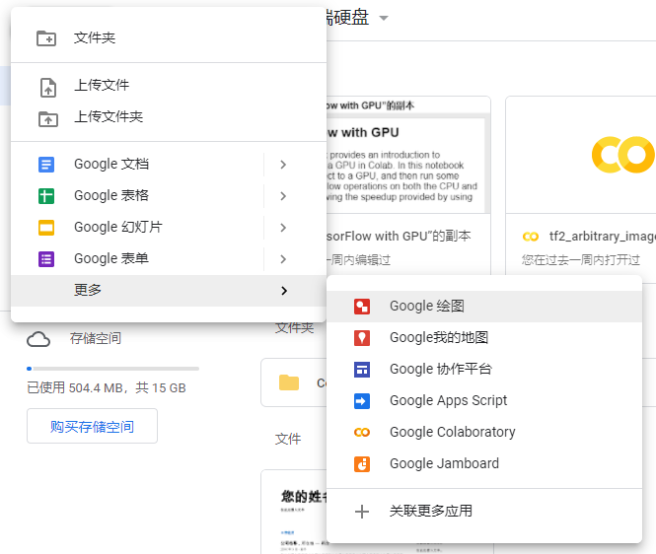
Task: Select 关联更多应用 option
Action: (484, 512)
